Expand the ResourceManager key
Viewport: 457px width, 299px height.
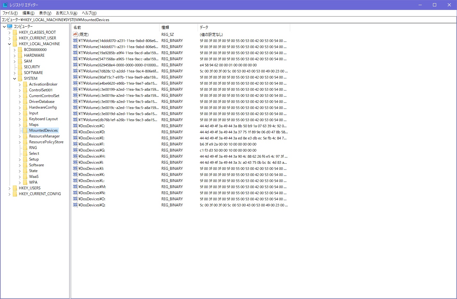(x=20, y=136)
